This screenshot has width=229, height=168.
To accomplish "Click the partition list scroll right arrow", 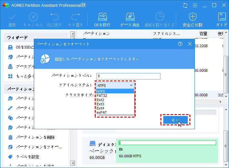I will pos(220,102).
